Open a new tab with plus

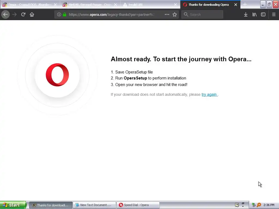pos(245,4)
